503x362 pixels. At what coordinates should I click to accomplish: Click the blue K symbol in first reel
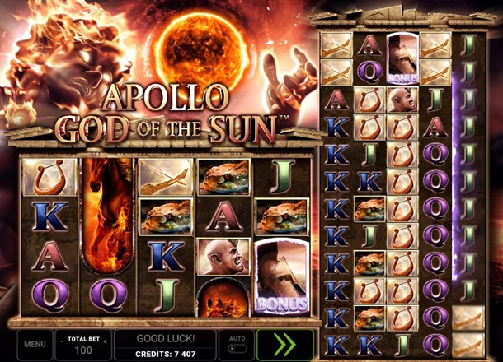point(49,216)
